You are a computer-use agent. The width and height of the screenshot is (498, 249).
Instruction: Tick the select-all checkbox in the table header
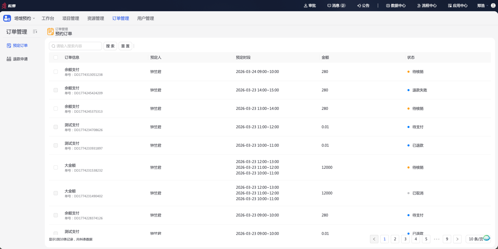click(56, 57)
